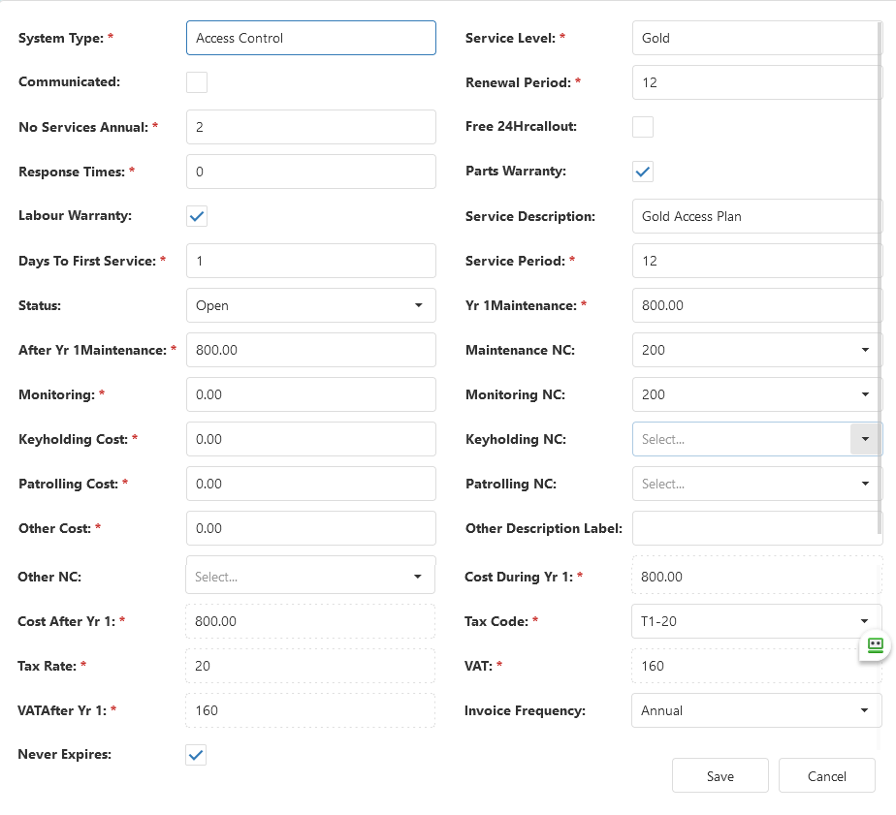Screen dimensions: 896x815
Task: Click the form's vertical scrollbar
Action: (880, 279)
